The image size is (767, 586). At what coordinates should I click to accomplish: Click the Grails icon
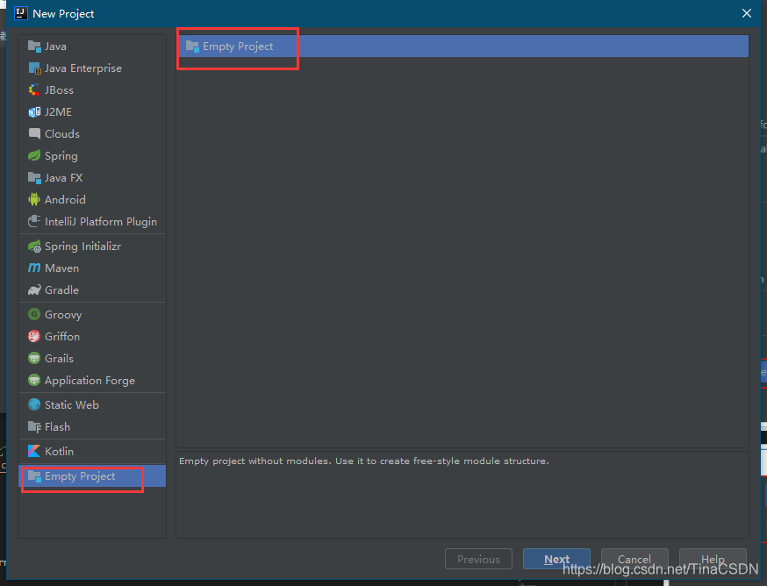click(34, 359)
